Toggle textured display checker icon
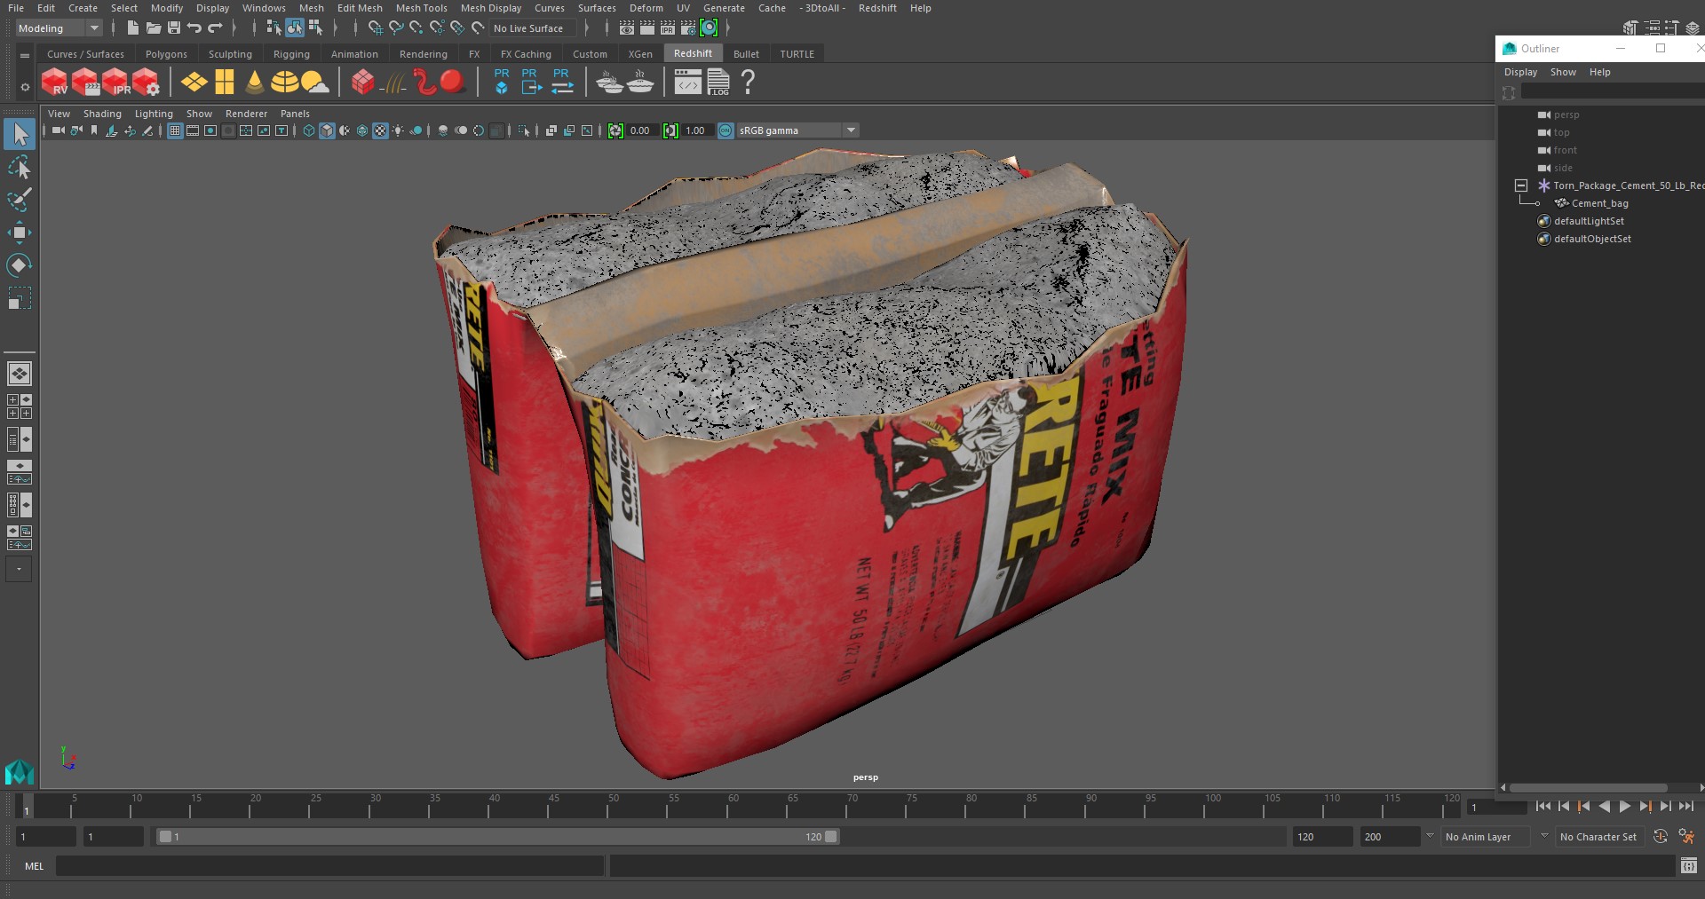 380,130
